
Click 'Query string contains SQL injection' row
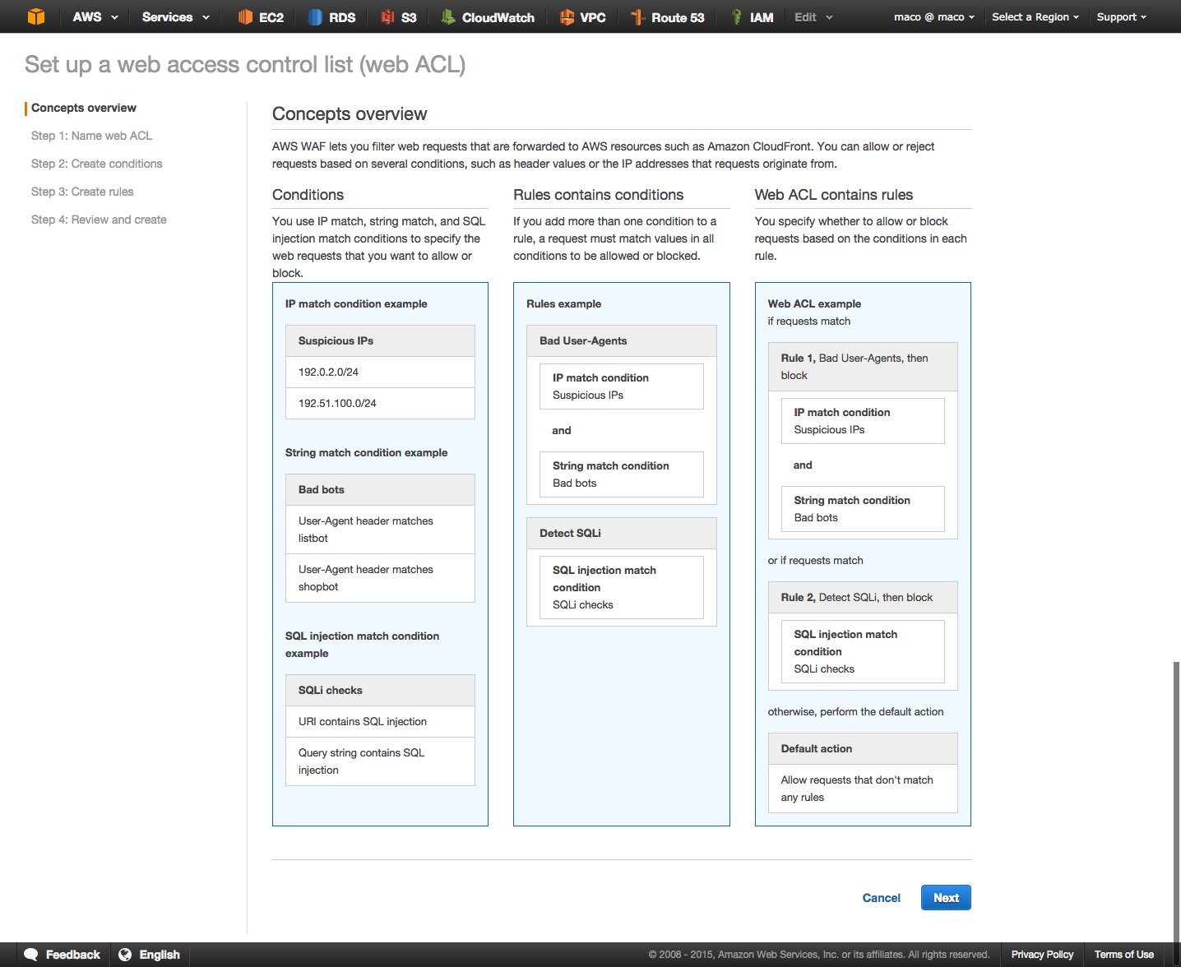tap(380, 761)
